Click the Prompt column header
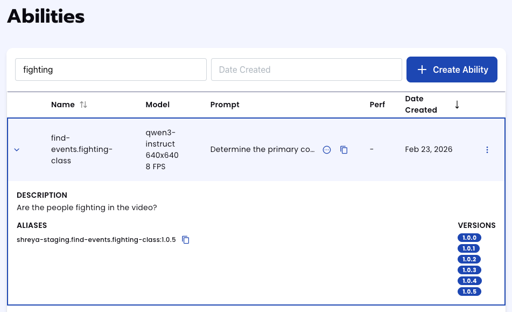512x312 pixels. tap(225, 105)
